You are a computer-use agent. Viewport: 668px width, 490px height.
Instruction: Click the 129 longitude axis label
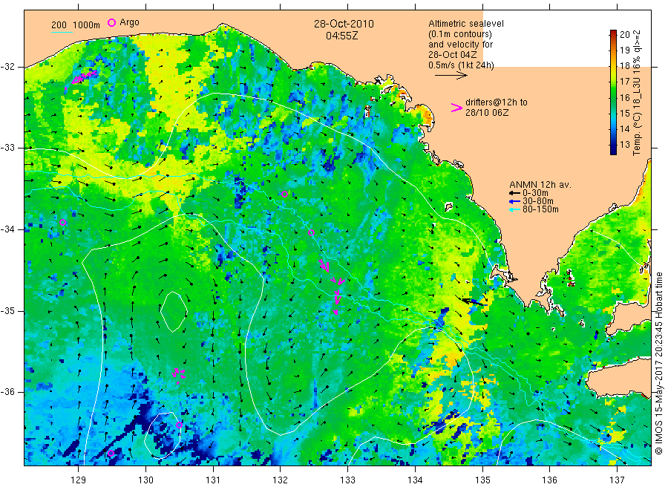79,480
